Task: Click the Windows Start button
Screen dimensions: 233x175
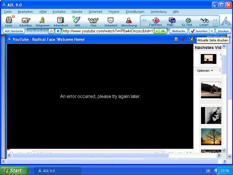Action: [14, 171]
